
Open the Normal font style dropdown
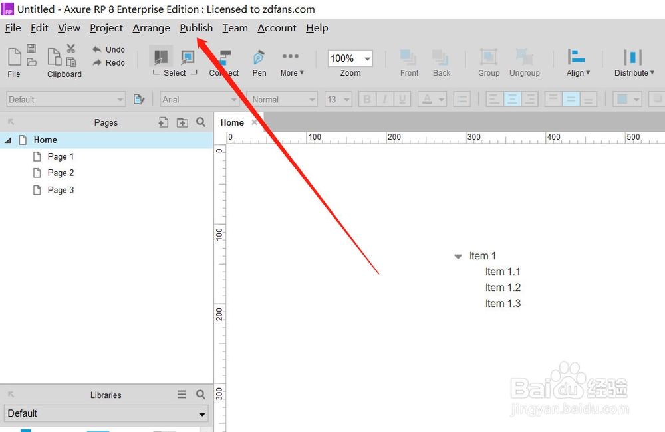pos(282,99)
